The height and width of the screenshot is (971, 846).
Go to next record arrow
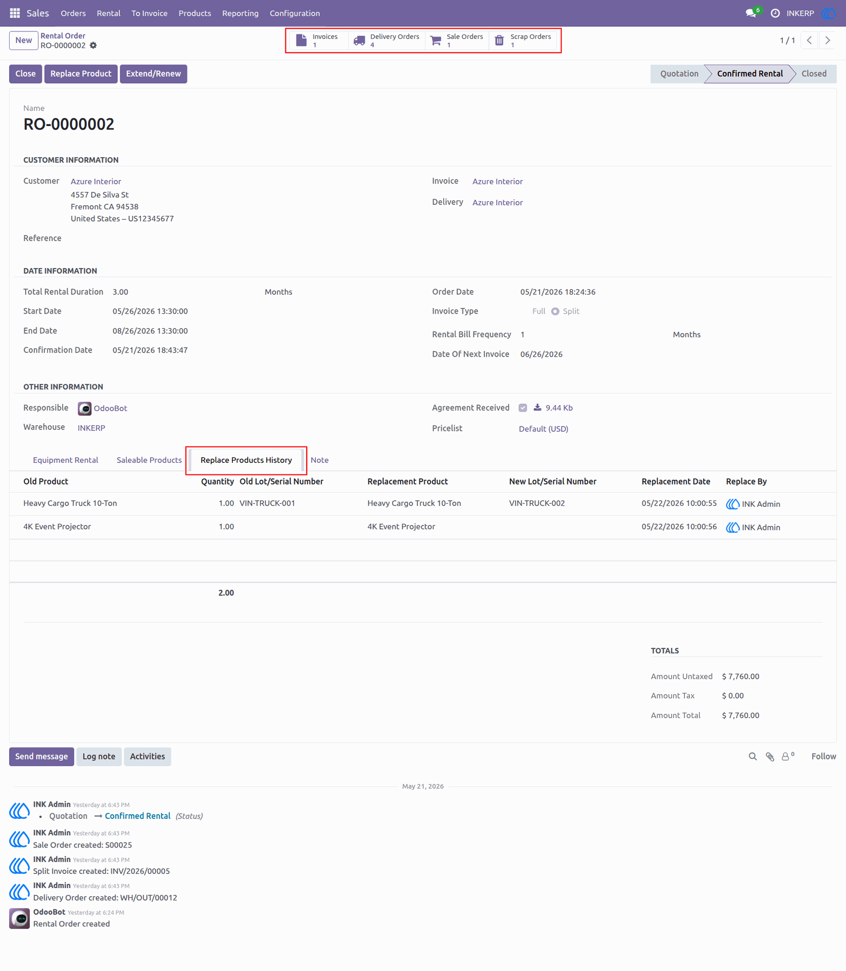point(827,40)
